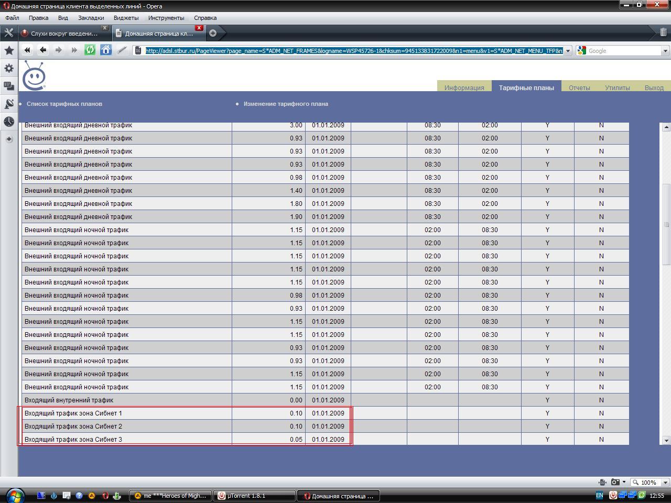Open the Закладки menu
The width and height of the screenshot is (671, 503).
91,18
